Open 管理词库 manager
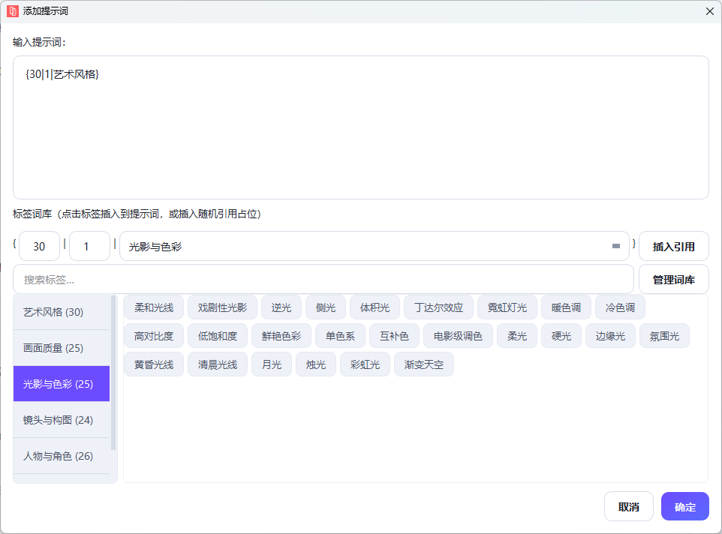The image size is (722, 534). 674,279
